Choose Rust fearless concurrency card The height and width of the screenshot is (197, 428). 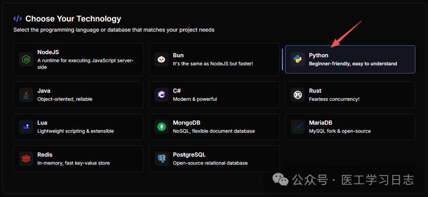click(350, 95)
